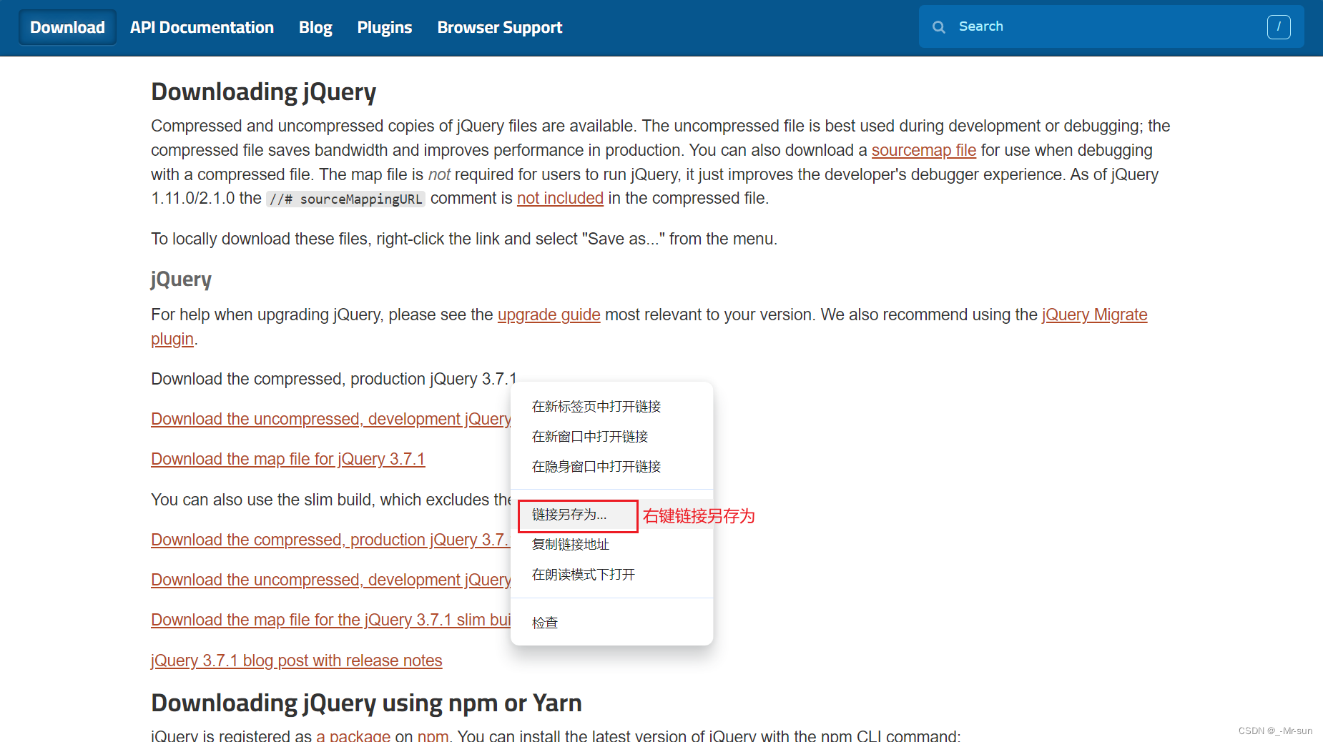The width and height of the screenshot is (1323, 742).
Task: Click 'Download the map file for jQuery 3.7.1'
Action: 288,459
